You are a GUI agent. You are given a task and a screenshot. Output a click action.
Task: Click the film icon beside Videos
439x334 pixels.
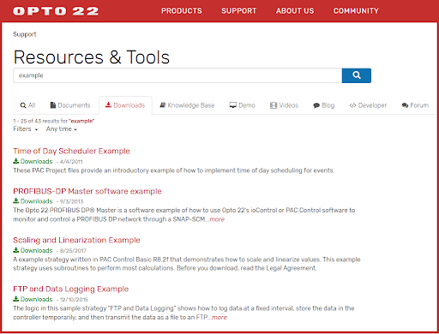tap(274, 105)
